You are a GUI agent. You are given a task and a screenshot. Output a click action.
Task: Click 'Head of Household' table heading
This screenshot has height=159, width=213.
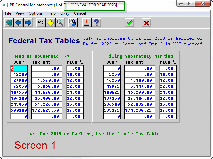(36, 56)
